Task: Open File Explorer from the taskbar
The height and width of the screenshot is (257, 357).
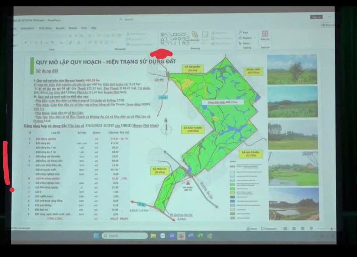Action: tap(153, 236)
